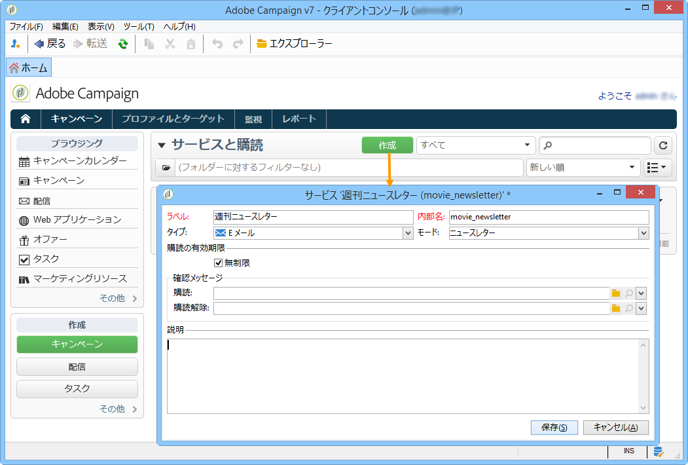Screen dimensions: 688x465
Task: Uncheck the 無制限 checkbox
Action: [219, 263]
